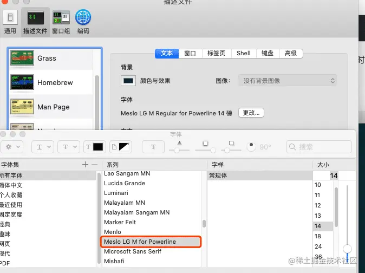The height and width of the screenshot is (273, 365).
Task: Switch to the 文本 tab
Action: click(x=167, y=53)
